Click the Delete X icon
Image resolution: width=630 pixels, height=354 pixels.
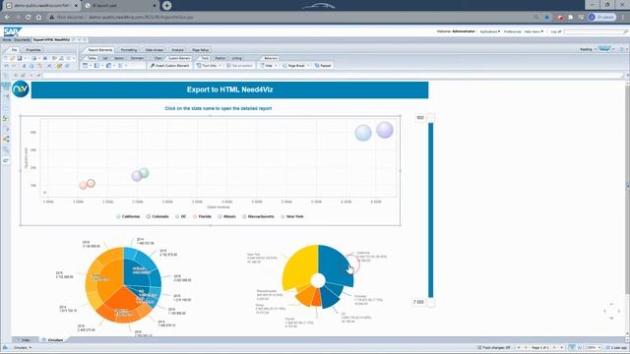click(x=49, y=66)
